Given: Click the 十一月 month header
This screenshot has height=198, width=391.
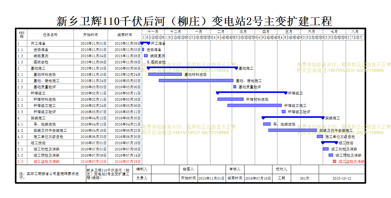Looking at the screenshot, I should [x=153, y=32].
